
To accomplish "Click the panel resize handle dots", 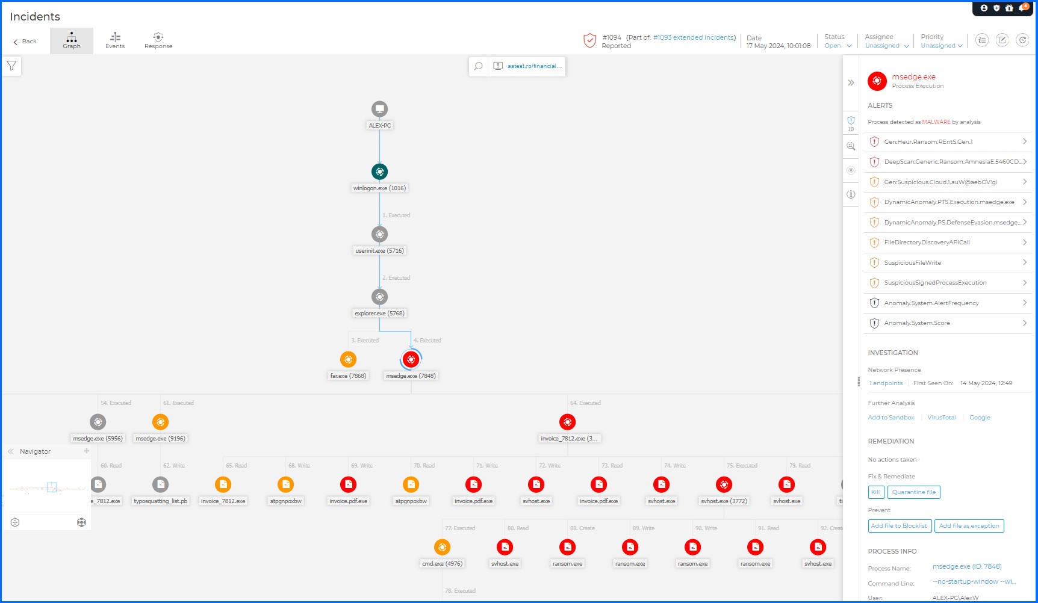I will pyautogui.click(x=859, y=382).
